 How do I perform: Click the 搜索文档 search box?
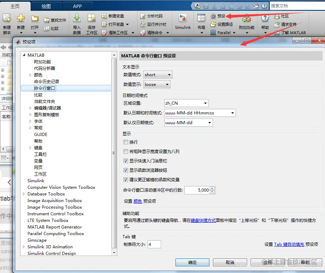coord(297,6)
